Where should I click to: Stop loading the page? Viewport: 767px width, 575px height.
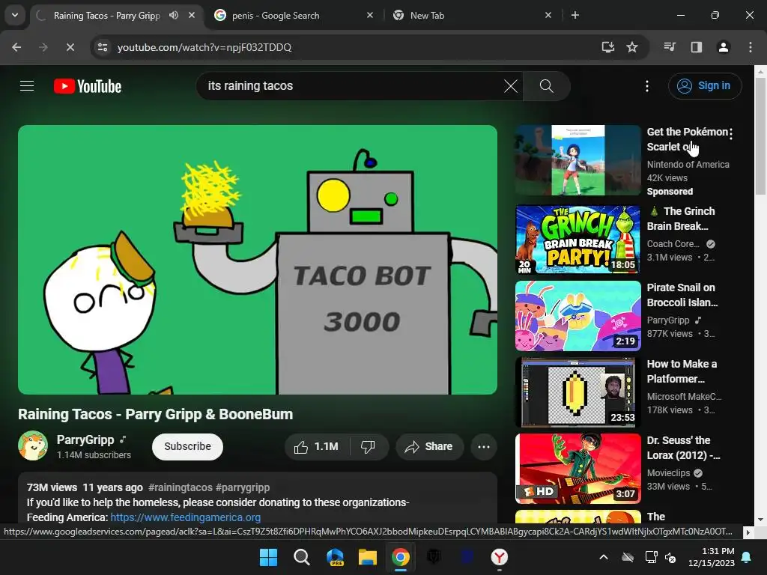click(x=70, y=47)
